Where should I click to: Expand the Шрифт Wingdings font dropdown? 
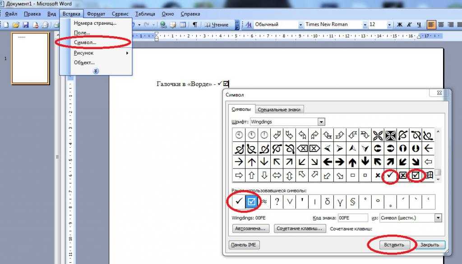click(x=321, y=122)
